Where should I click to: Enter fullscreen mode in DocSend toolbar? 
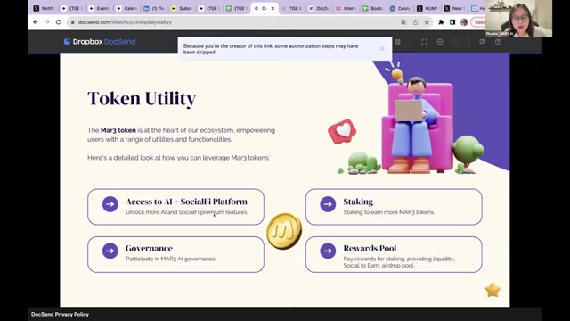pos(424,42)
